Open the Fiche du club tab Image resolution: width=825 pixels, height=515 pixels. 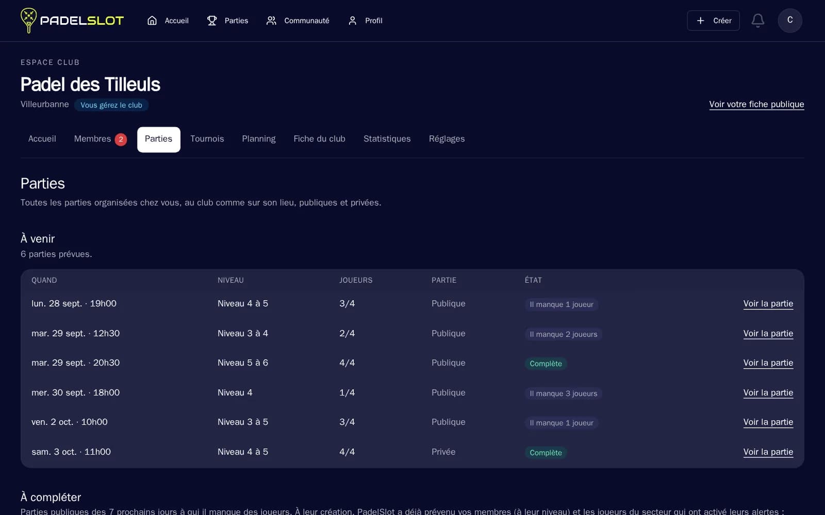pyautogui.click(x=320, y=139)
